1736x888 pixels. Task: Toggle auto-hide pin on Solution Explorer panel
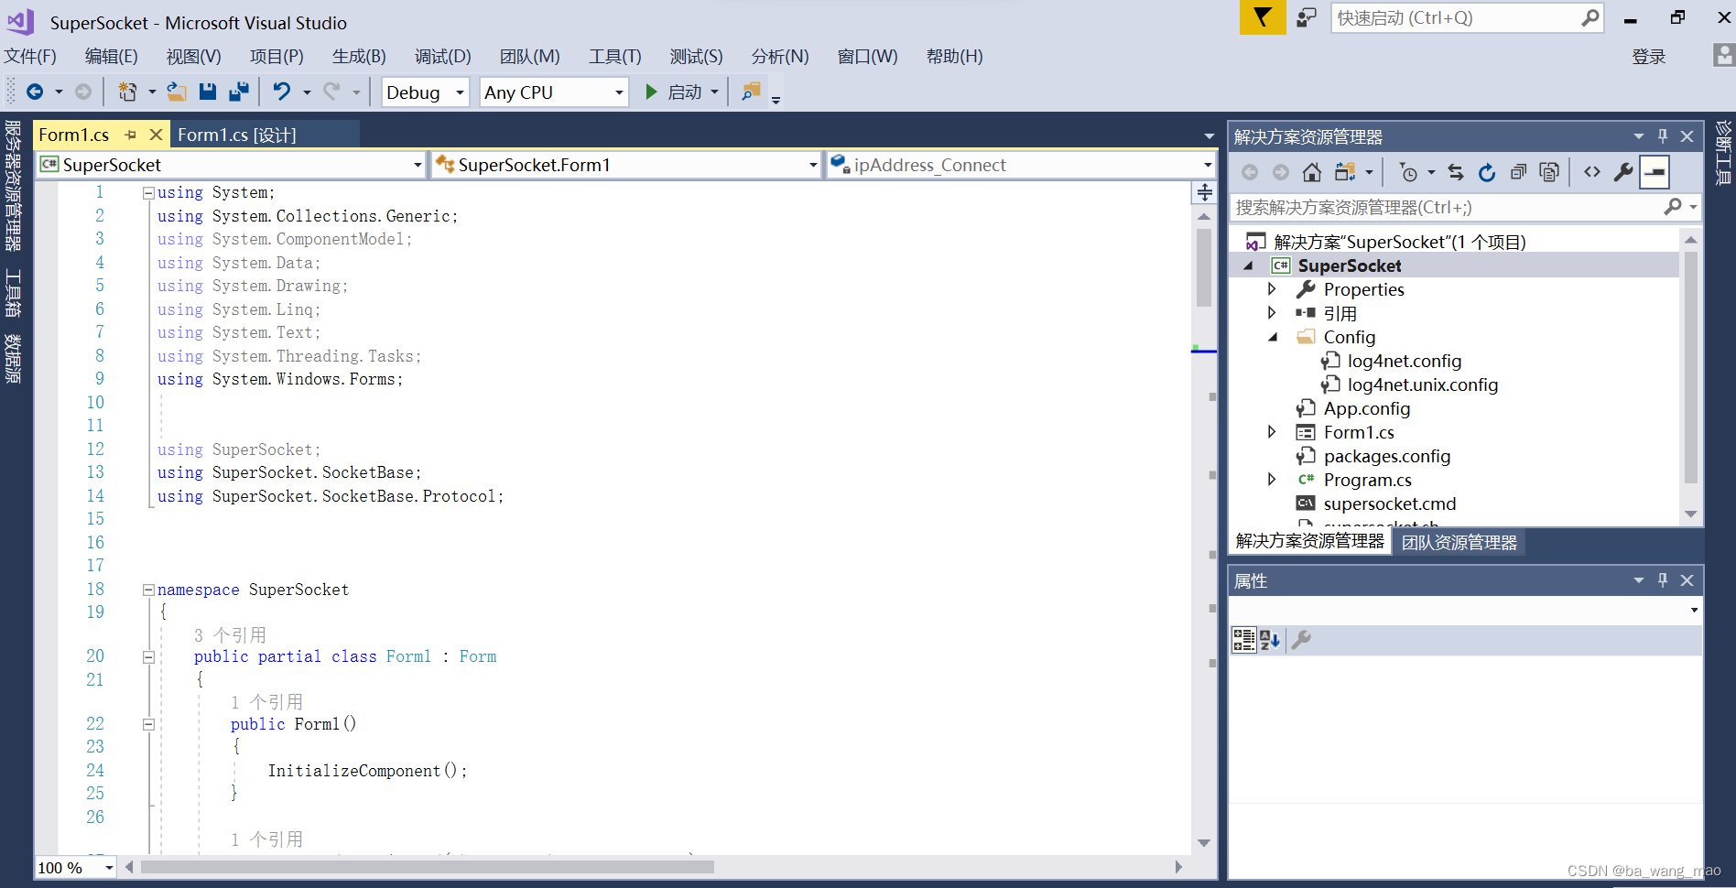1663,136
